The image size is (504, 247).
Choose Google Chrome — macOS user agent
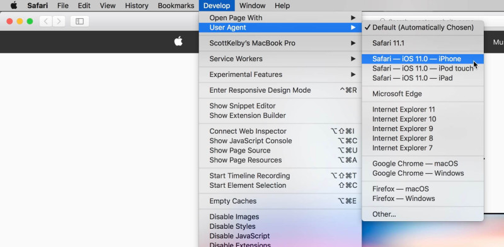pos(423,164)
